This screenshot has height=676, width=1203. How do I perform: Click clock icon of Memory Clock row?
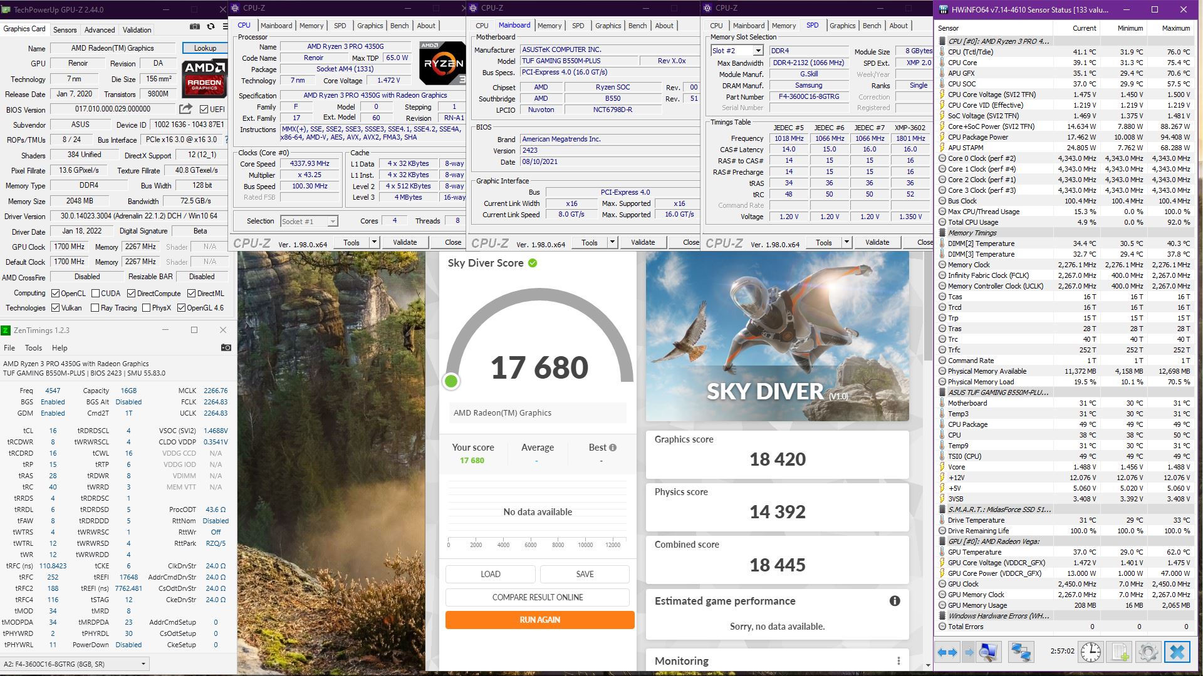[x=942, y=265]
